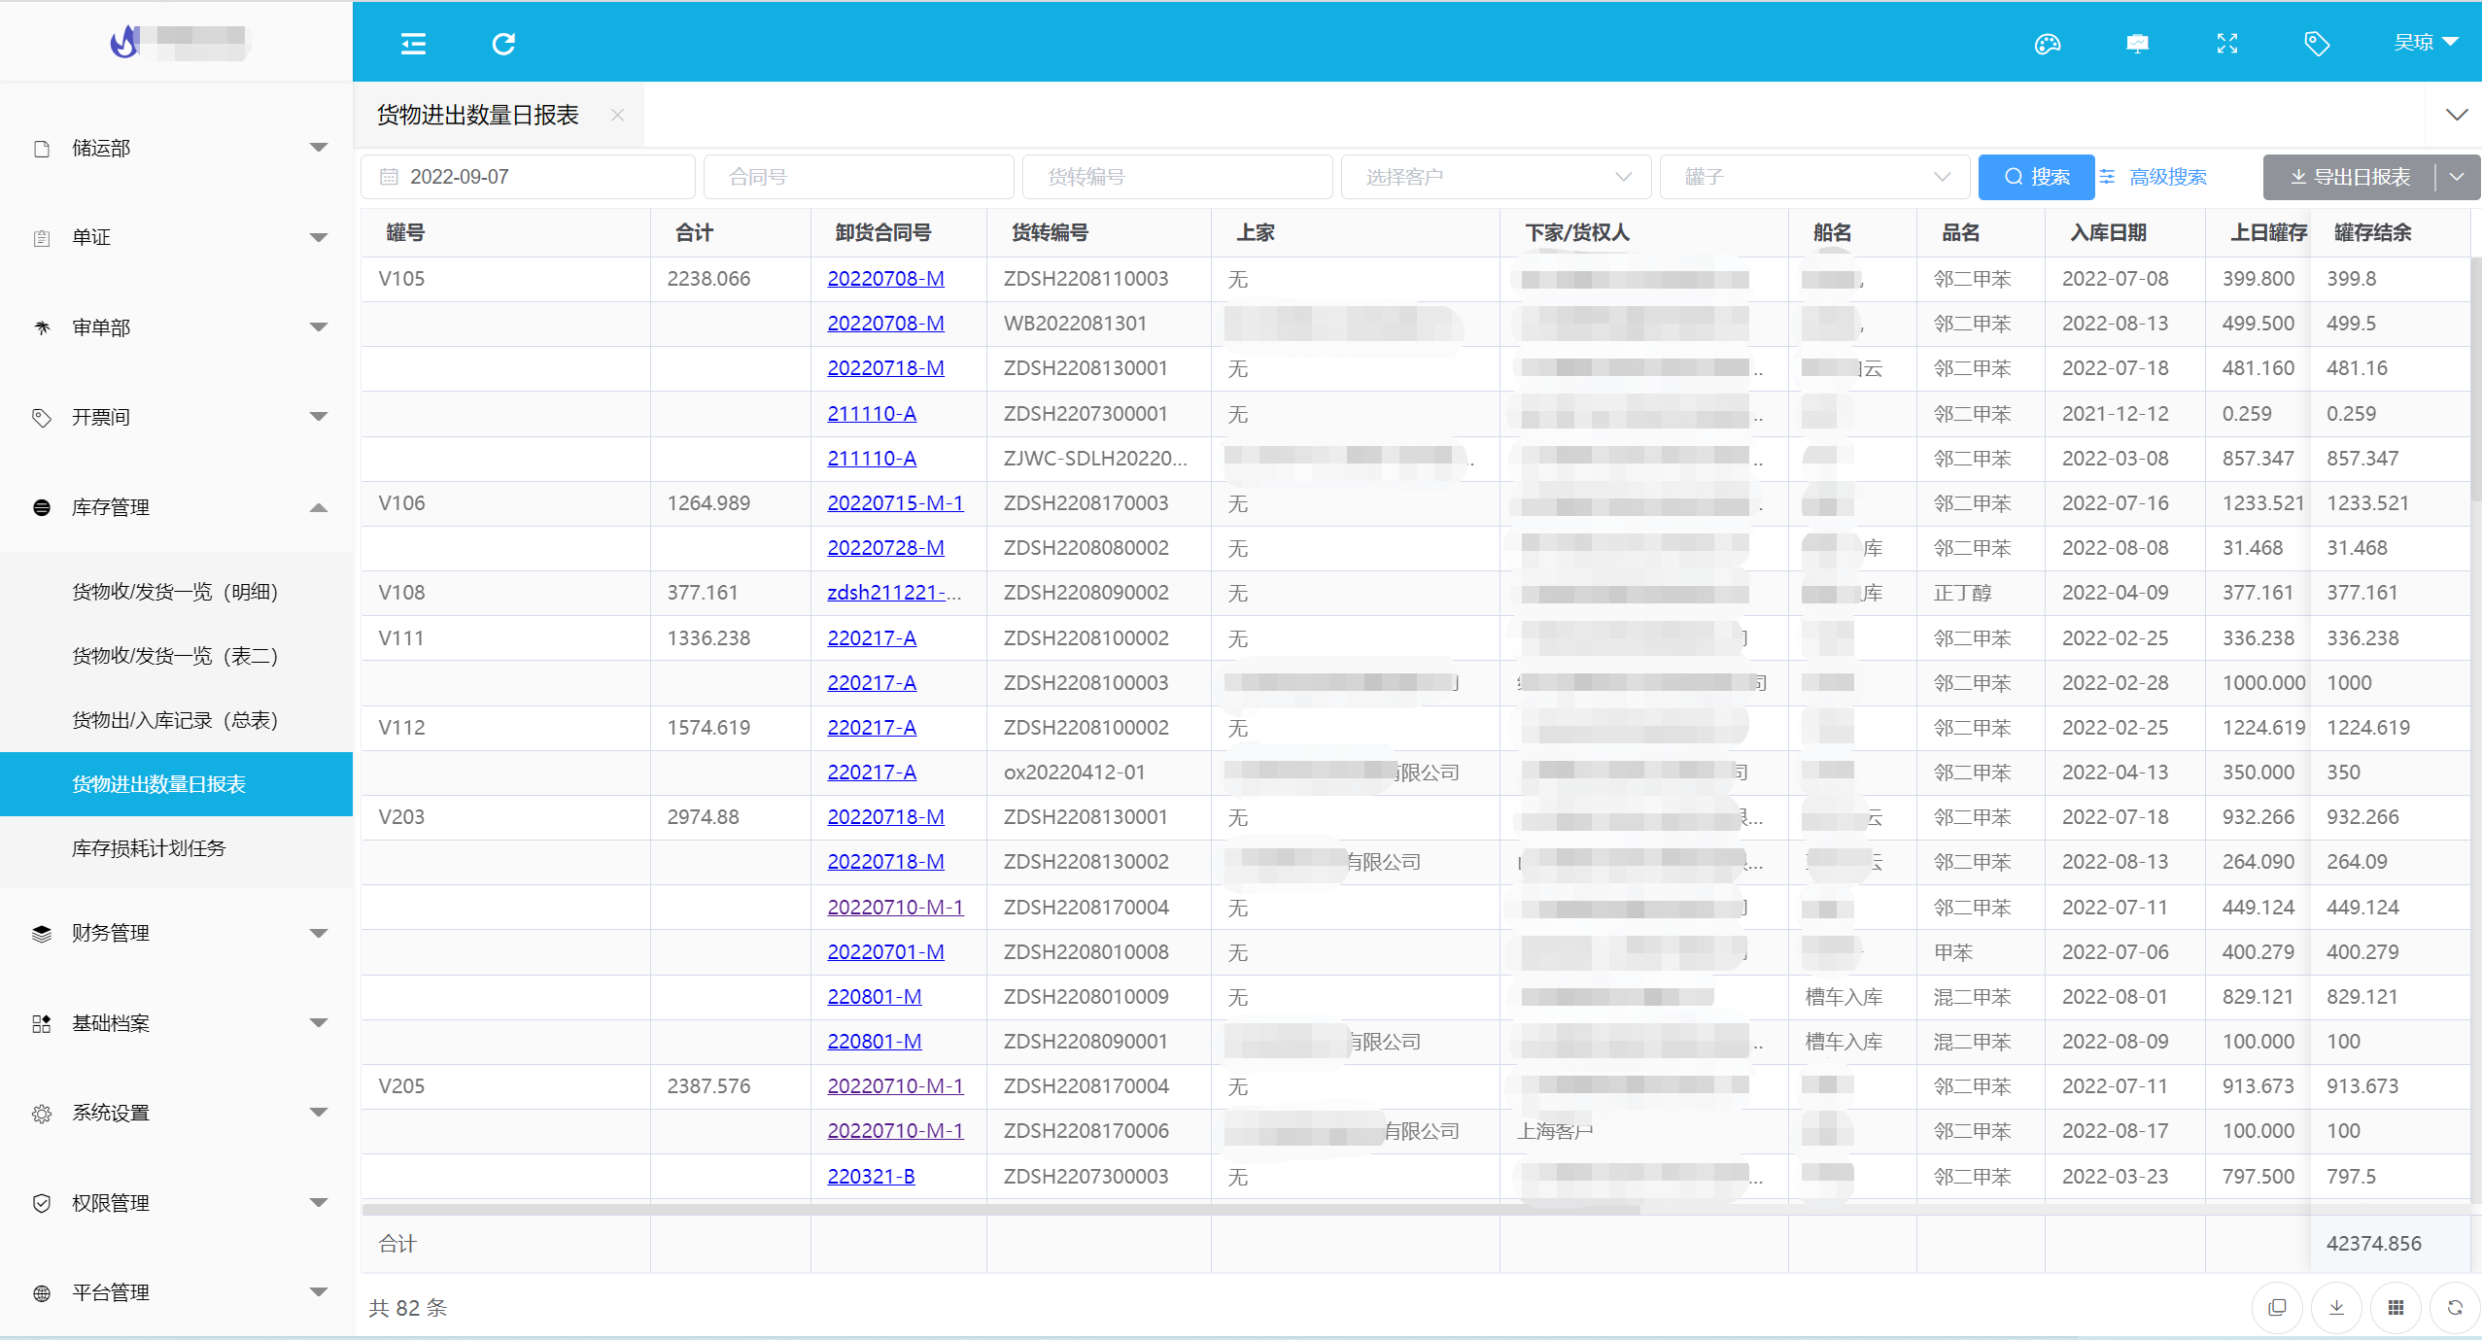
Task: Click the 开票间 tag icon
Action: click(42, 418)
